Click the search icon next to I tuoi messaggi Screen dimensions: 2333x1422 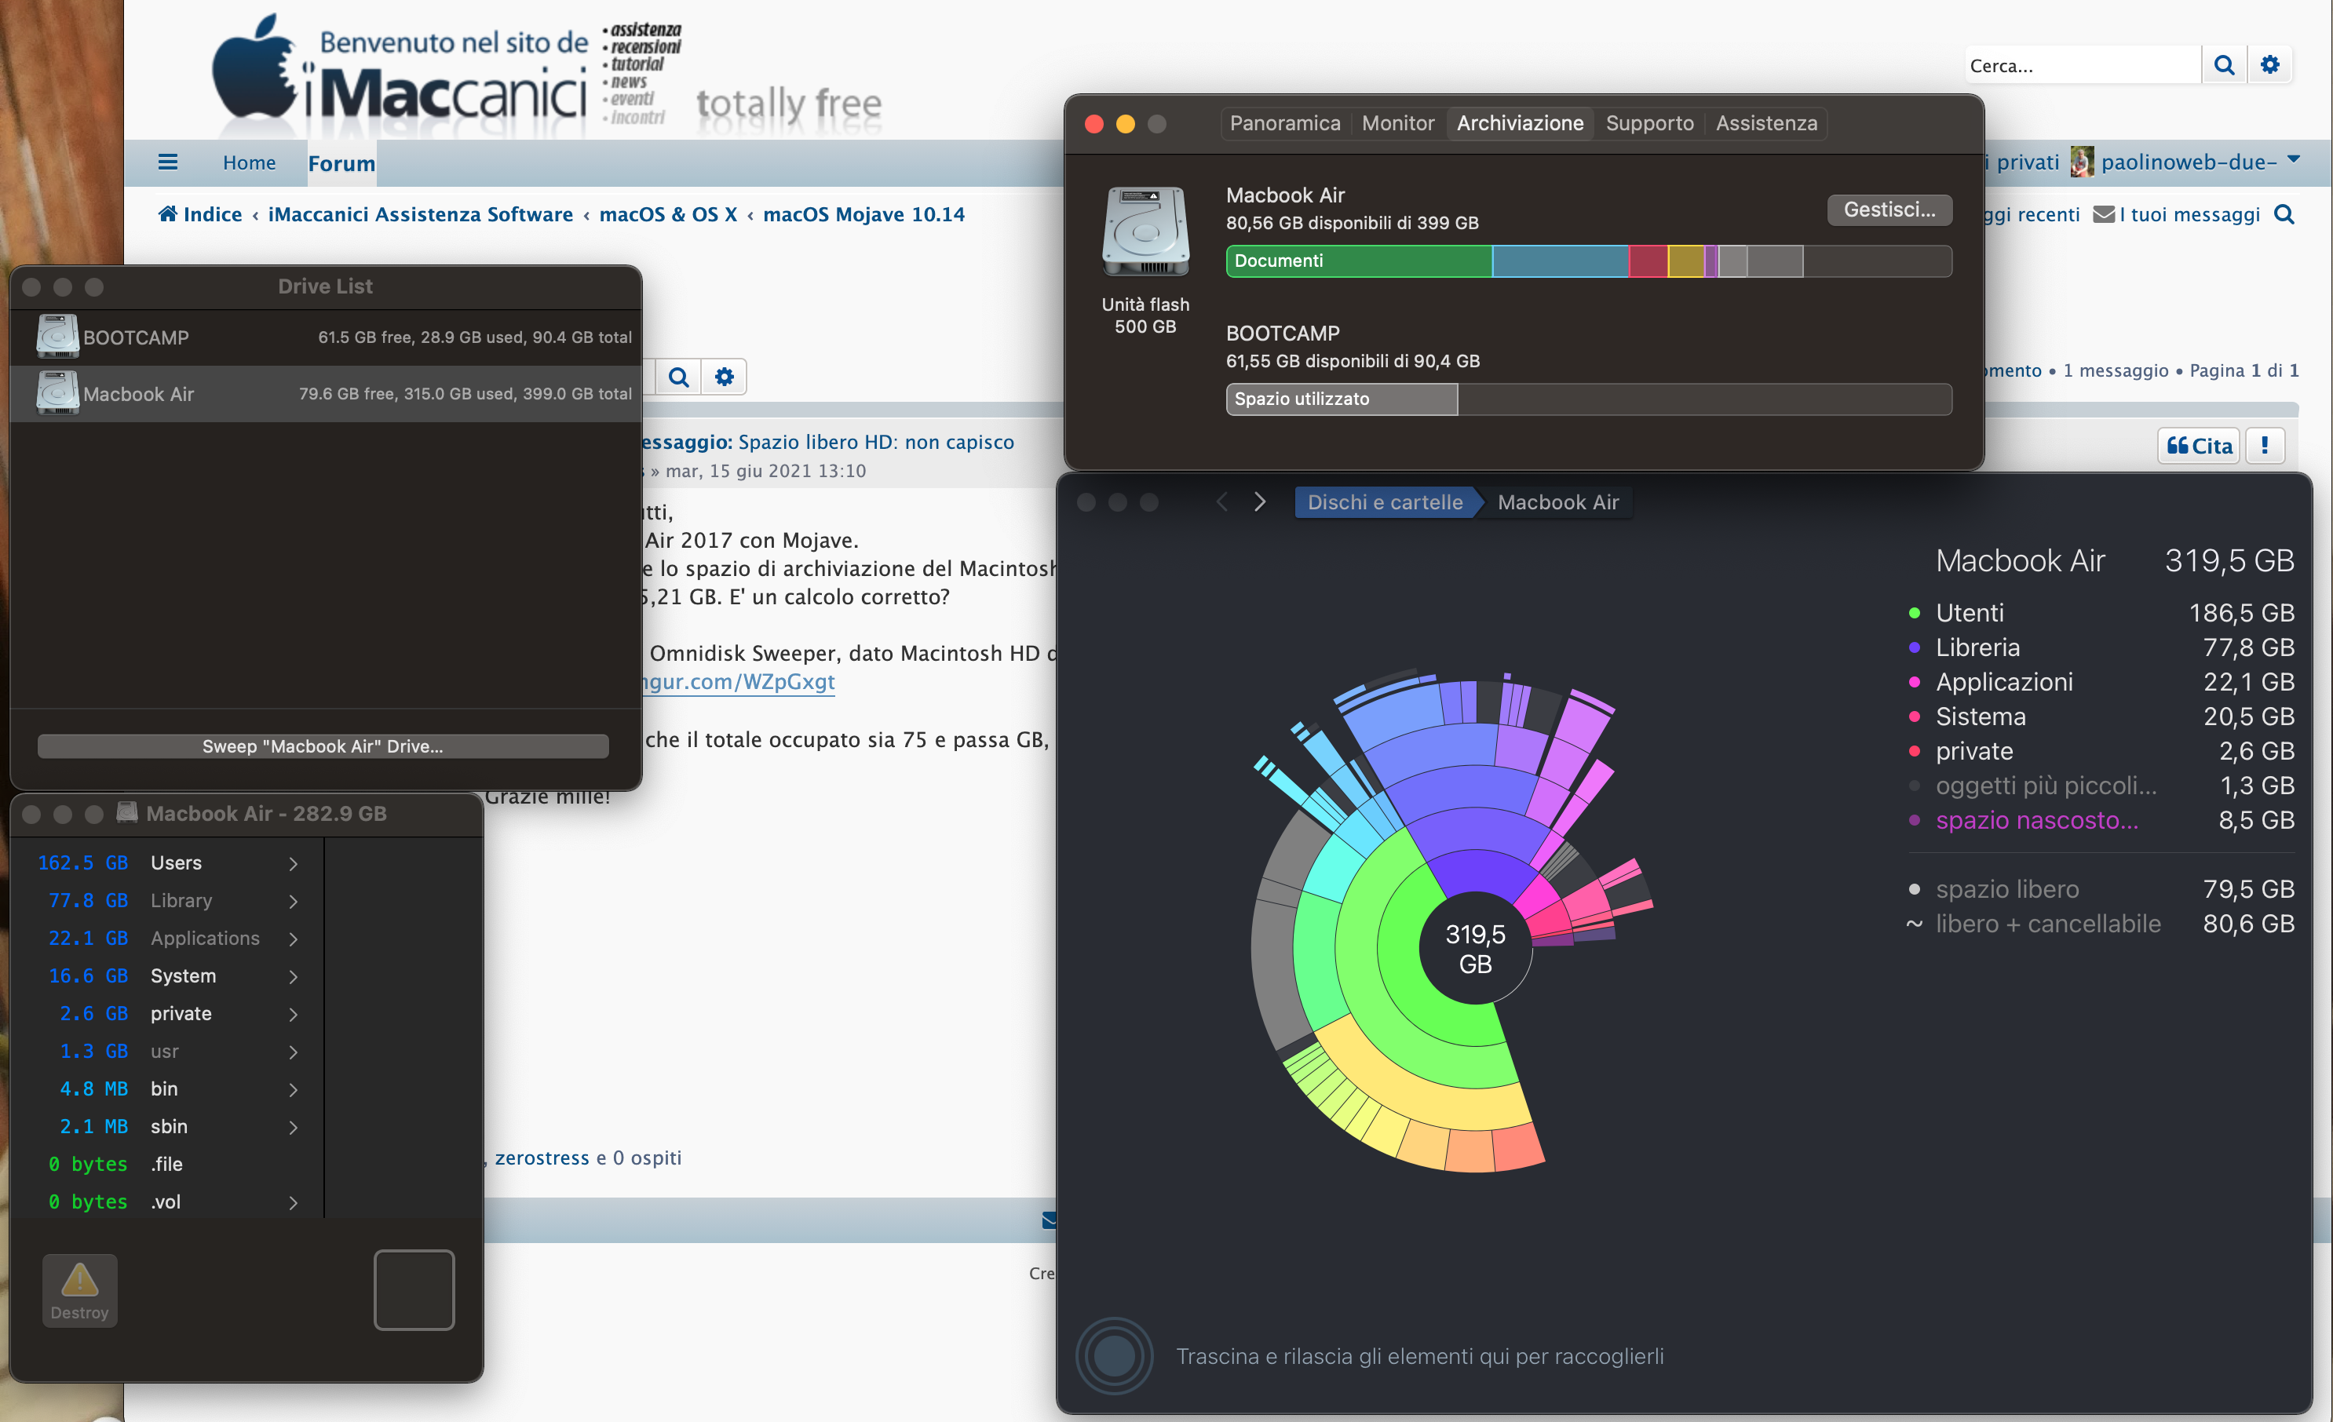pyautogui.click(x=2284, y=214)
